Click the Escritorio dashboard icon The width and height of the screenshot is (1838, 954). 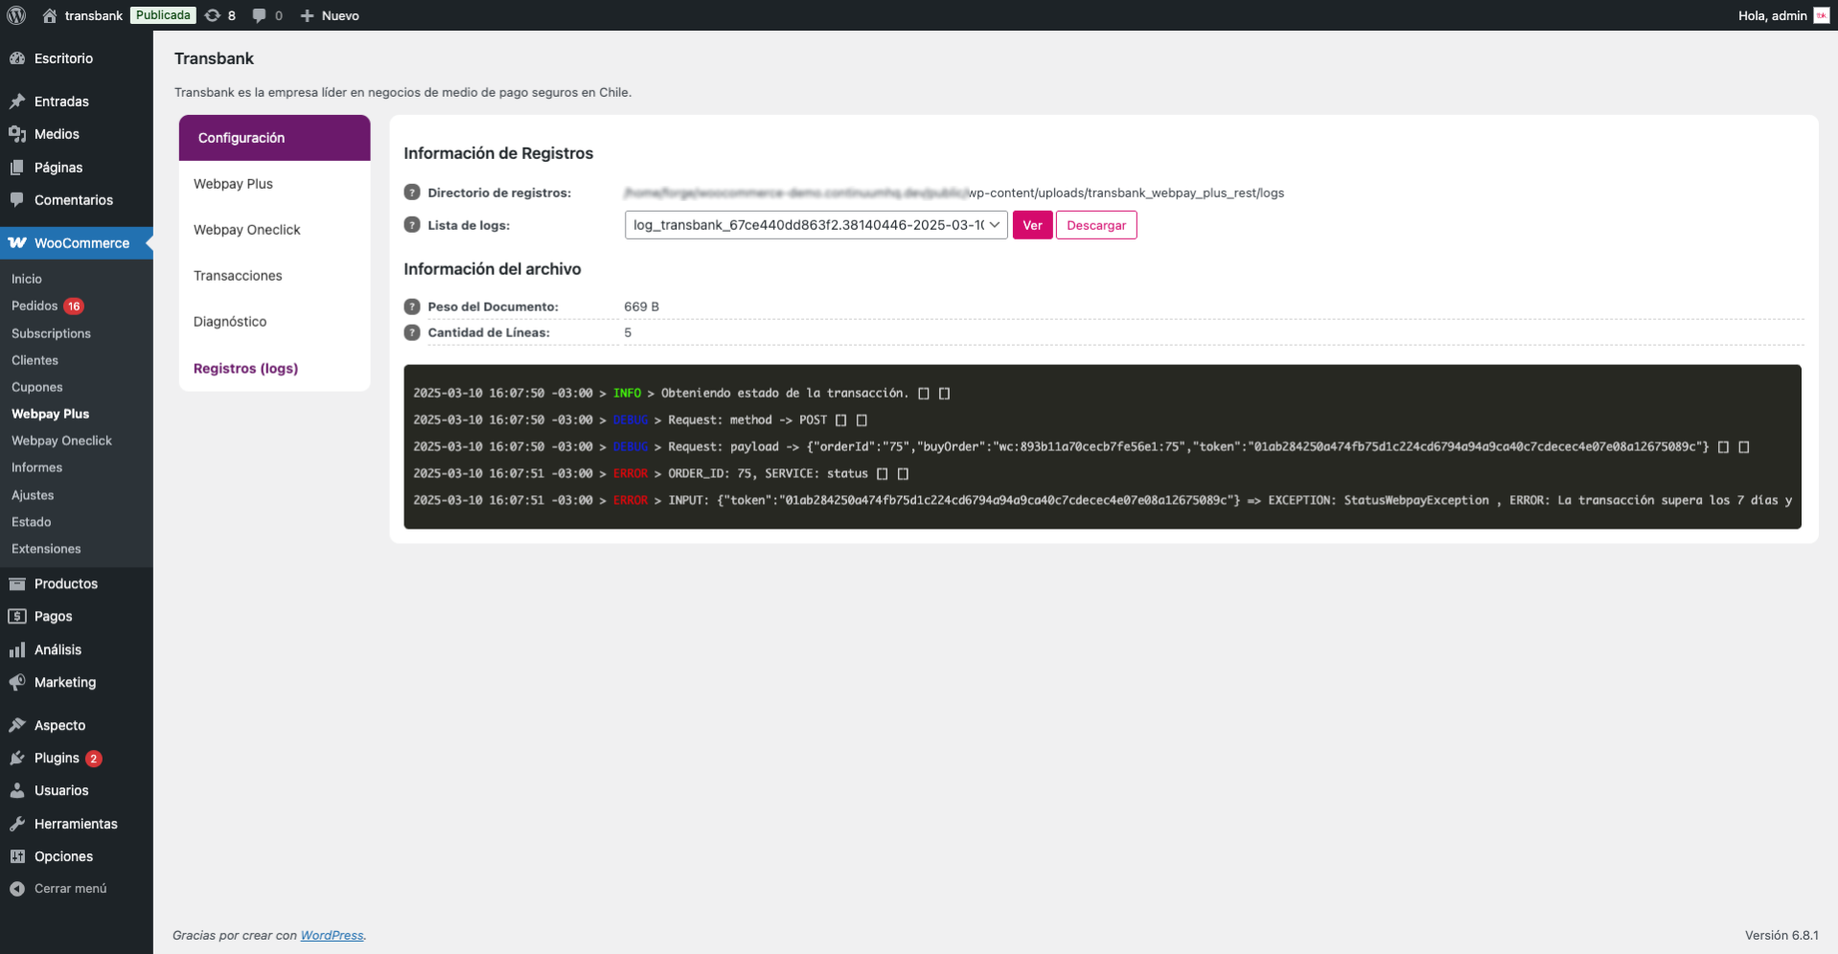[17, 58]
